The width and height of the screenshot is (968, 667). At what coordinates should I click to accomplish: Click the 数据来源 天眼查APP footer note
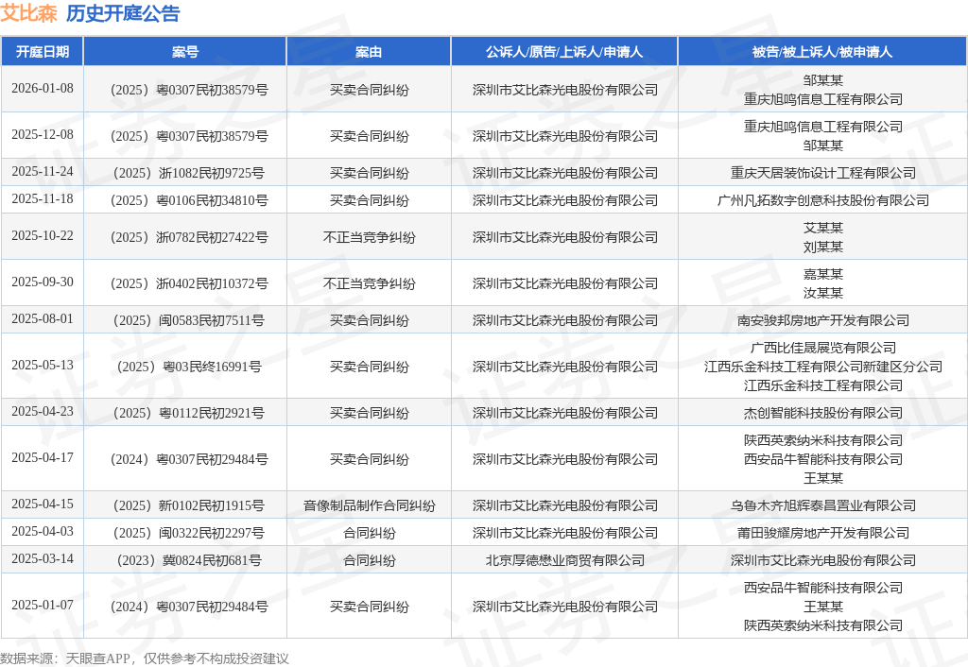pyautogui.click(x=145, y=658)
